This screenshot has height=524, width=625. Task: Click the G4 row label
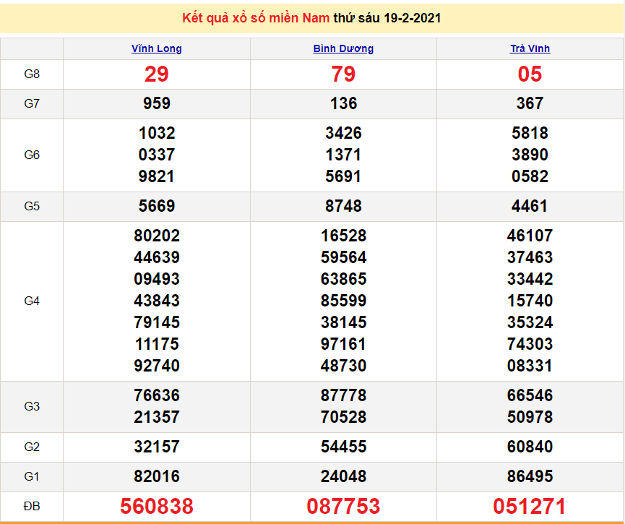[32, 301]
